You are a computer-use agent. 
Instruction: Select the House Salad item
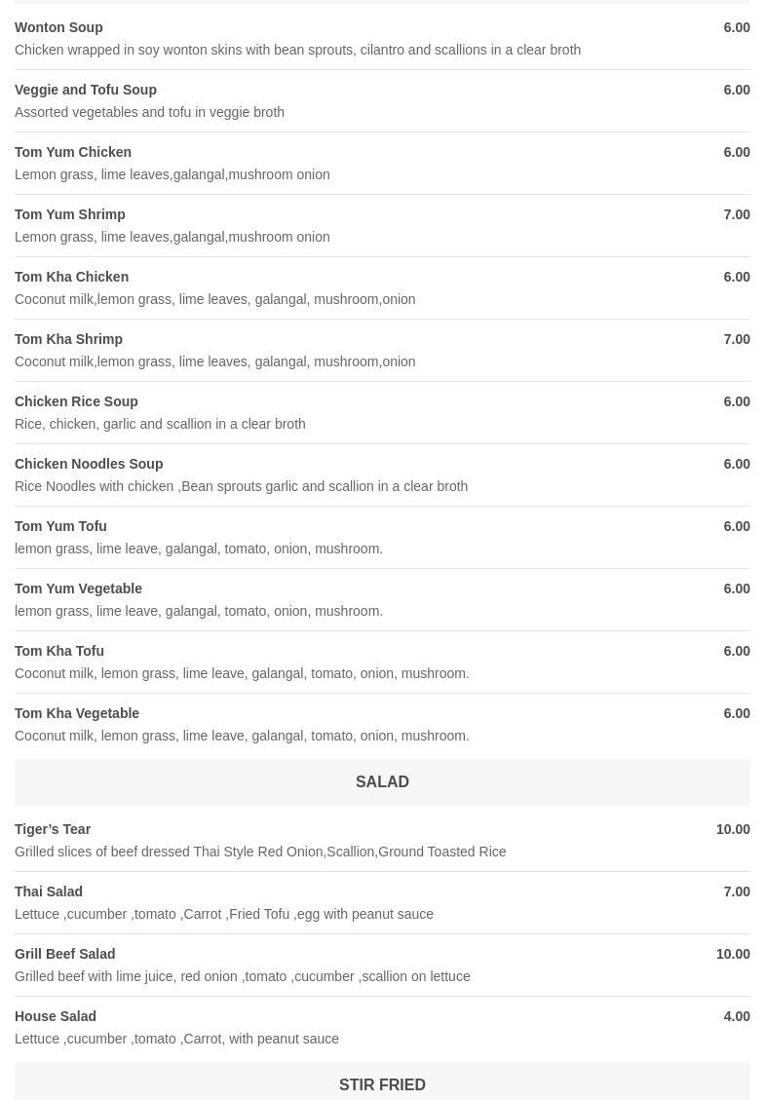coord(56,1016)
